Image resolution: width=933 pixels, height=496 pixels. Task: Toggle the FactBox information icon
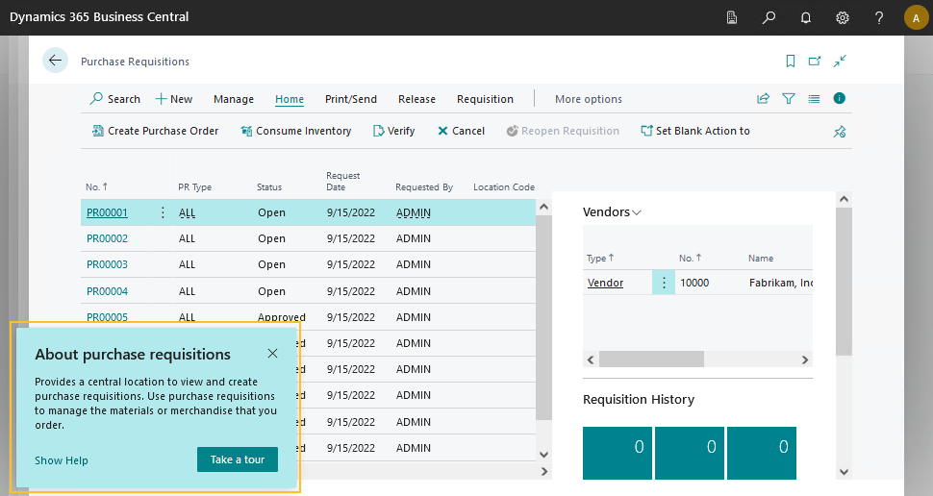click(840, 98)
